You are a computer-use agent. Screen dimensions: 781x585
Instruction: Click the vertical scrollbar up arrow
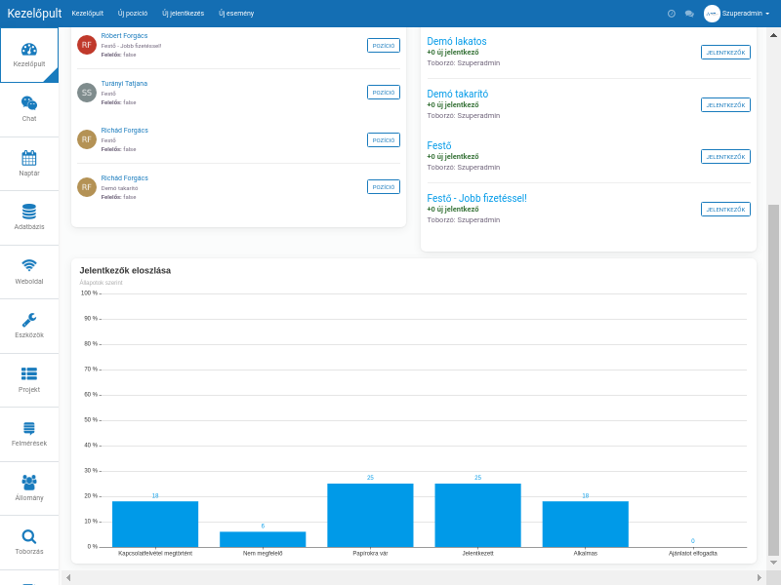point(773,35)
